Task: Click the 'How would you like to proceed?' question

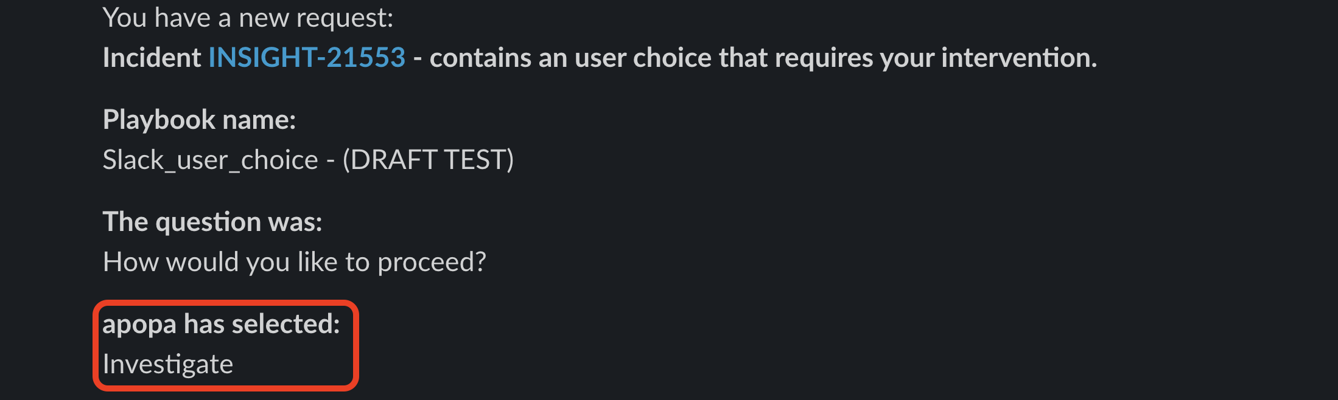Action: click(x=294, y=262)
